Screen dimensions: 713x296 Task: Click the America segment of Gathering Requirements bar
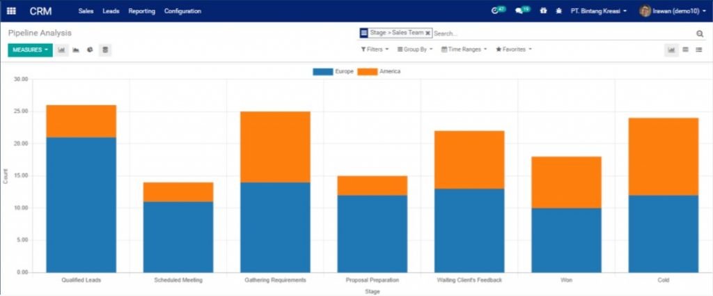click(x=276, y=147)
